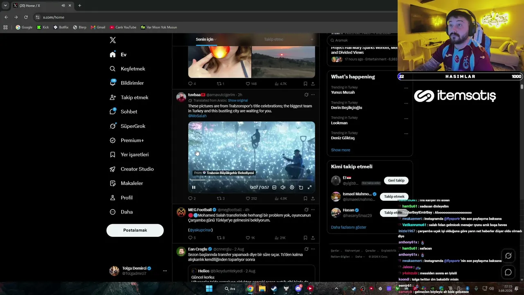Open Steam from the taskbar
This screenshot has width=524, height=295.
point(274,288)
